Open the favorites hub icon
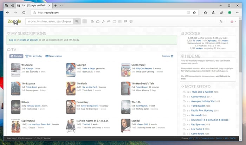Screen dimensions: 246x145 click(x=205, y=13)
